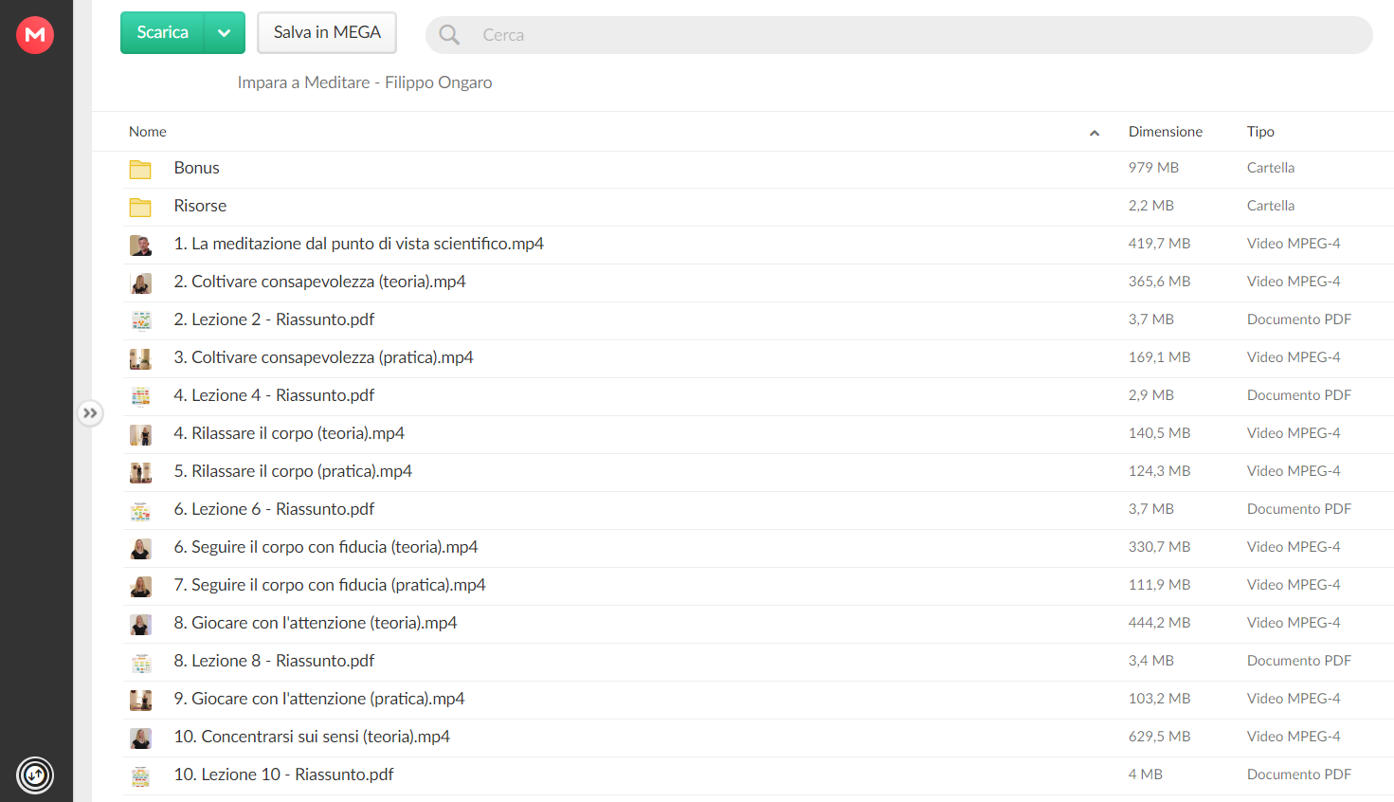Open the transfers icon in sidebar bottom
Screen dimensions: 1394x802
point(35,775)
